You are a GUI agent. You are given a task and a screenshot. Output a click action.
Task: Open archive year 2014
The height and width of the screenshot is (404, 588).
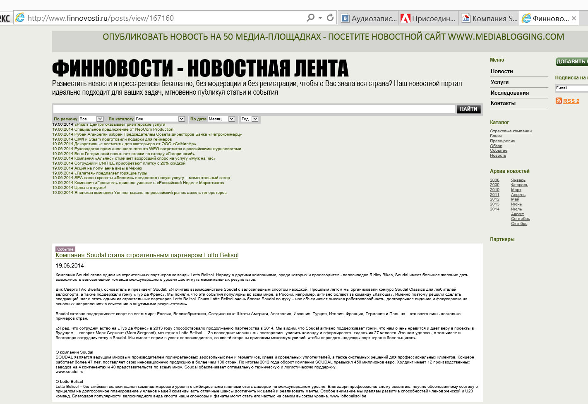coord(494,209)
